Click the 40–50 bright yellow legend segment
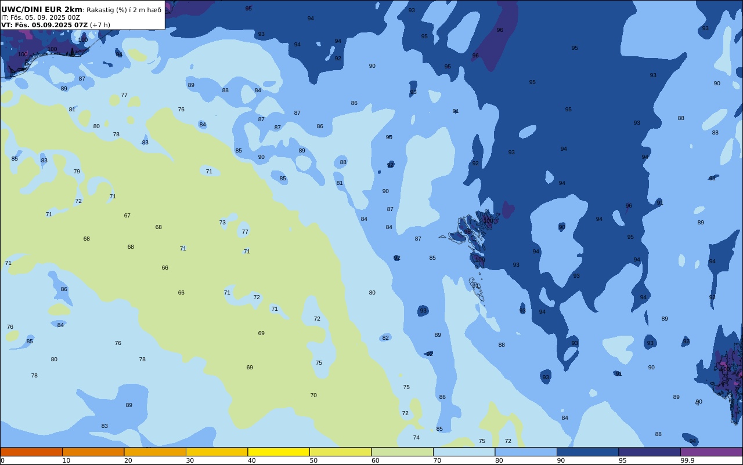Viewport: 743px width, 465px height. (279, 452)
